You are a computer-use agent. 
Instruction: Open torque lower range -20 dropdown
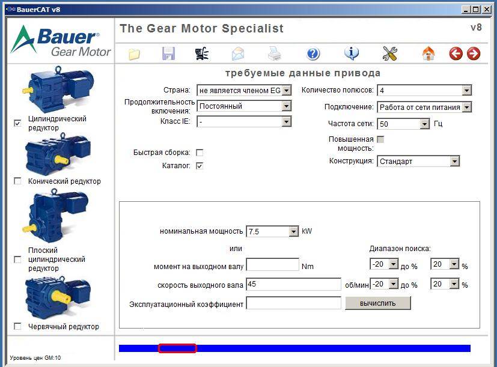(384, 264)
